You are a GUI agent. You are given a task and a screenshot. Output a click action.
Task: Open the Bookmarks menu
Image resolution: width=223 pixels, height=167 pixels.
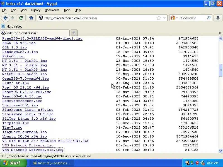click(x=52, y=10)
